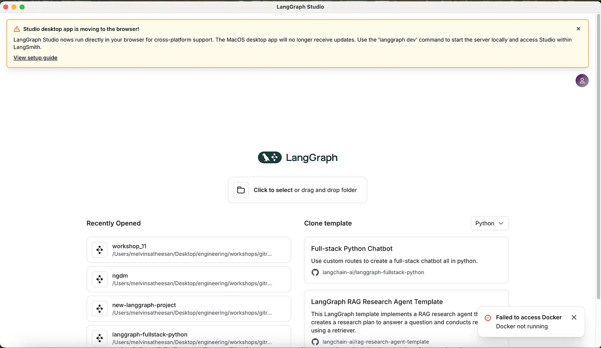Click the folder selection drop area
This screenshot has width=601, height=348.
(297, 190)
